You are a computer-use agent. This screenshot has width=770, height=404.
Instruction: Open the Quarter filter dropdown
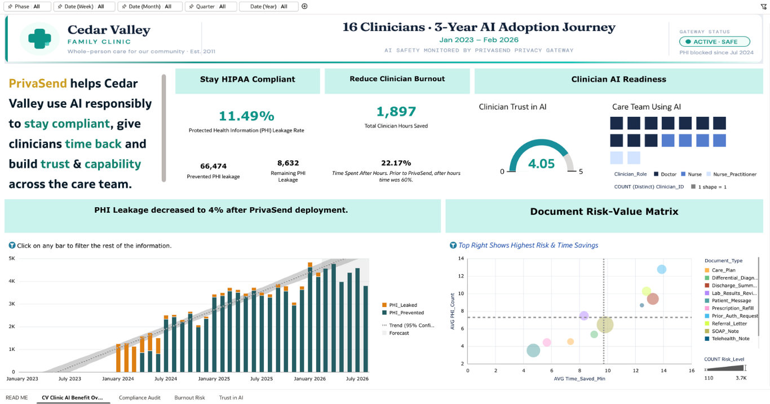[x=211, y=7]
